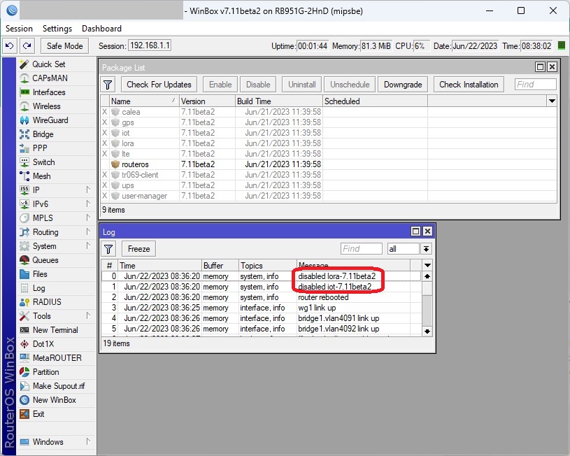Open the Settings menu

coord(57,29)
